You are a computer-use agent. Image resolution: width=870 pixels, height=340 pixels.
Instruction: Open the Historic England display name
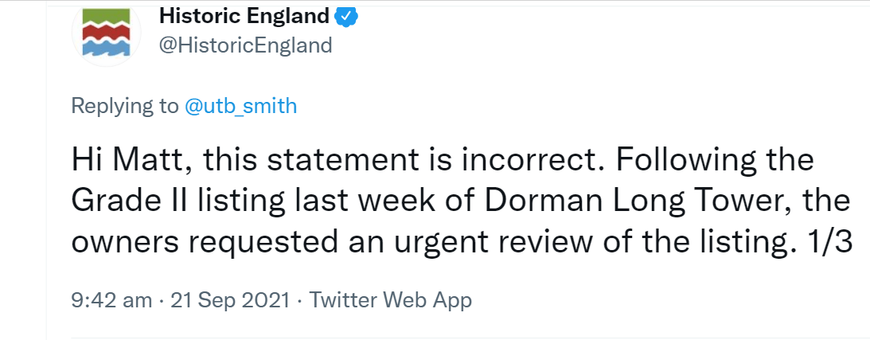pos(244,16)
